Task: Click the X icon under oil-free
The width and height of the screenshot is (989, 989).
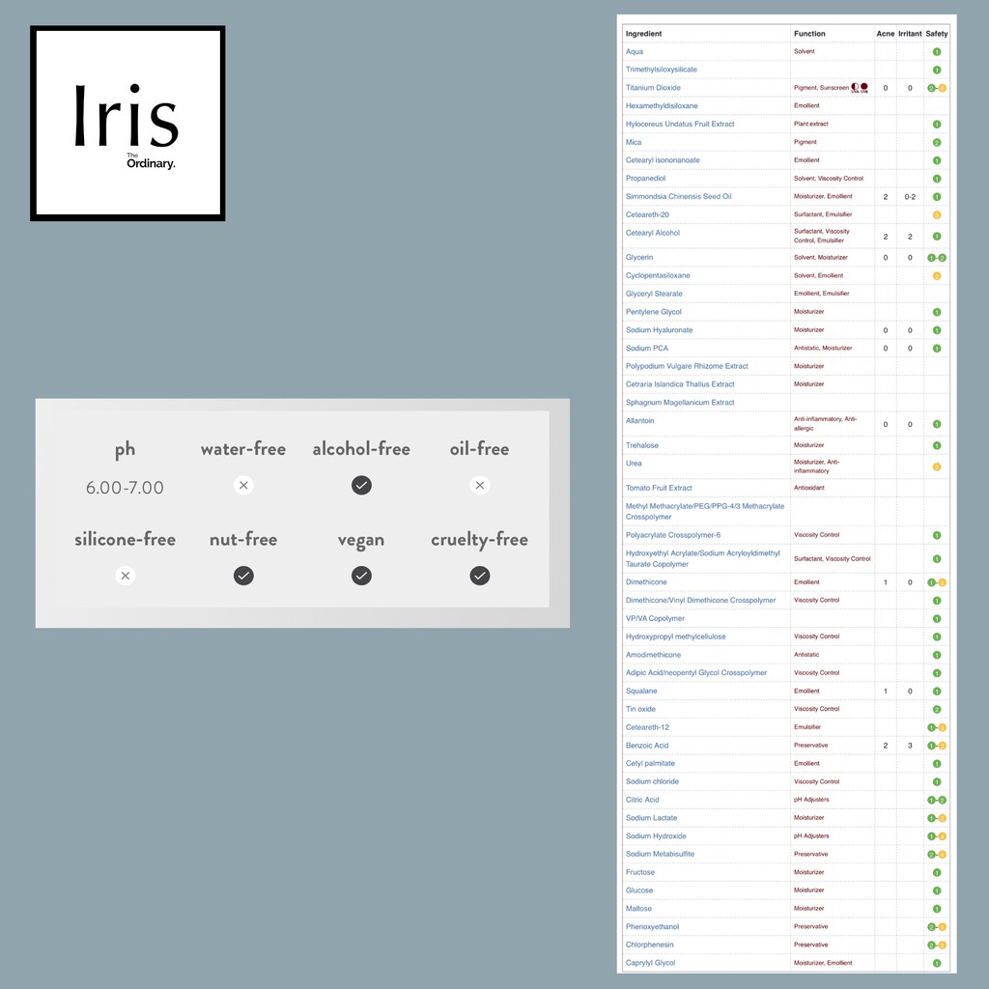Action: (x=479, y=485)
